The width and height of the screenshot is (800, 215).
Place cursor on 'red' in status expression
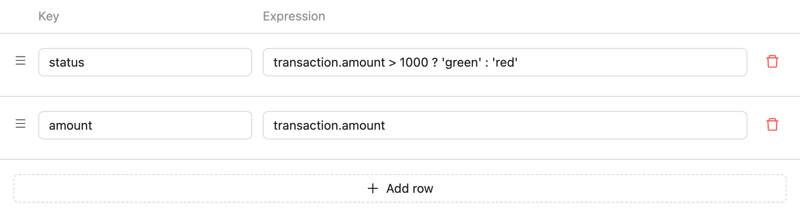[505, 63]
